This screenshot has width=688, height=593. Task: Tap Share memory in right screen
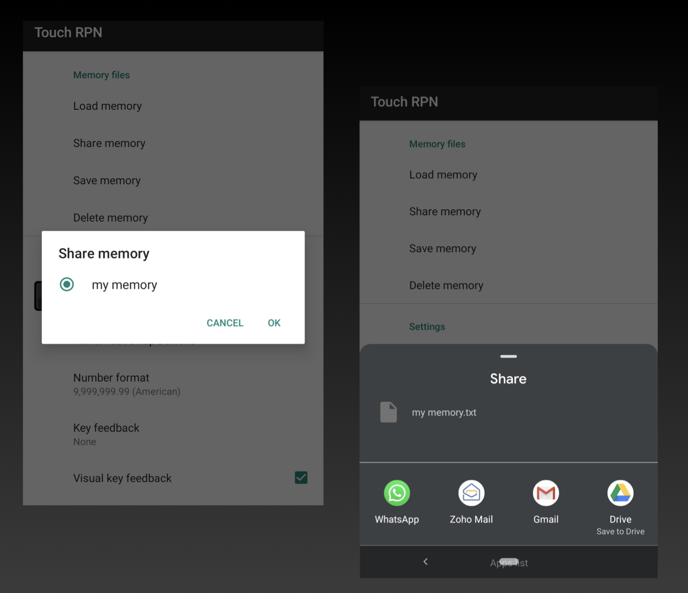coord(508,211)
